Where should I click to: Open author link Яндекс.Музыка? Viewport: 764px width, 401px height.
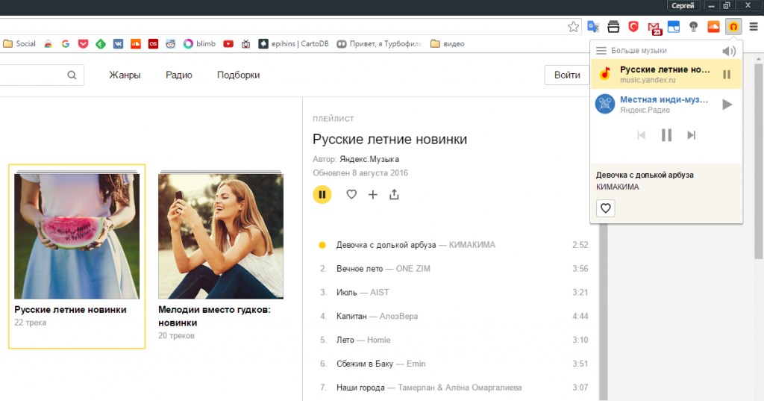point(369,159)
